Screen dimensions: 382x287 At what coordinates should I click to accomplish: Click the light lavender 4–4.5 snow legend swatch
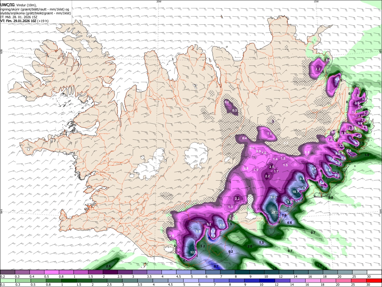pos(169,272)
